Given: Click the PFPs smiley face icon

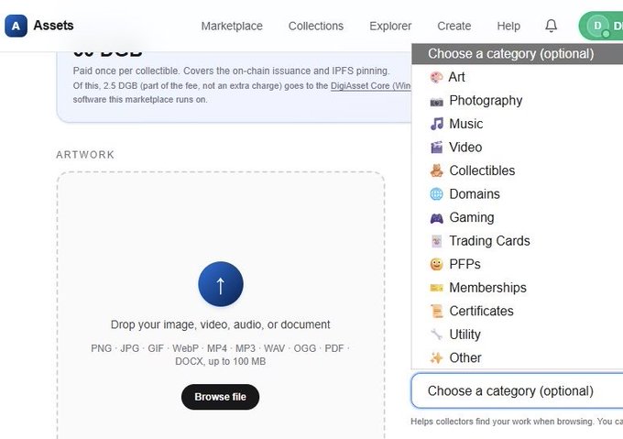Looking at the screenshot, I should (x=436, y=265).
